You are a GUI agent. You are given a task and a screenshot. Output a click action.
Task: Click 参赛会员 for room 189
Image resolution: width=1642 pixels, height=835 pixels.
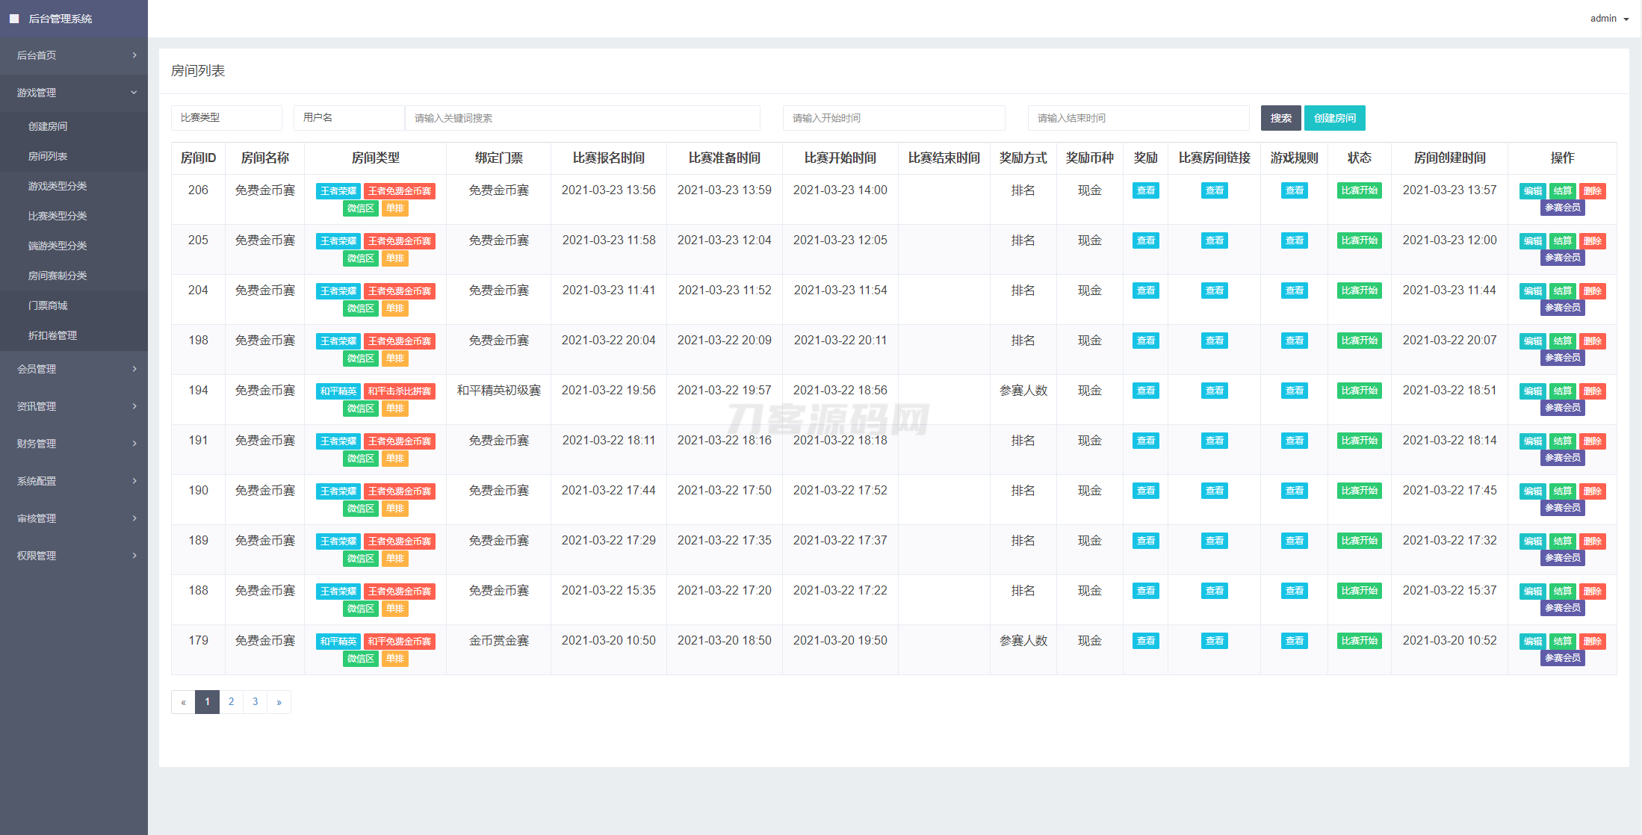click(x=1563, y=558)
